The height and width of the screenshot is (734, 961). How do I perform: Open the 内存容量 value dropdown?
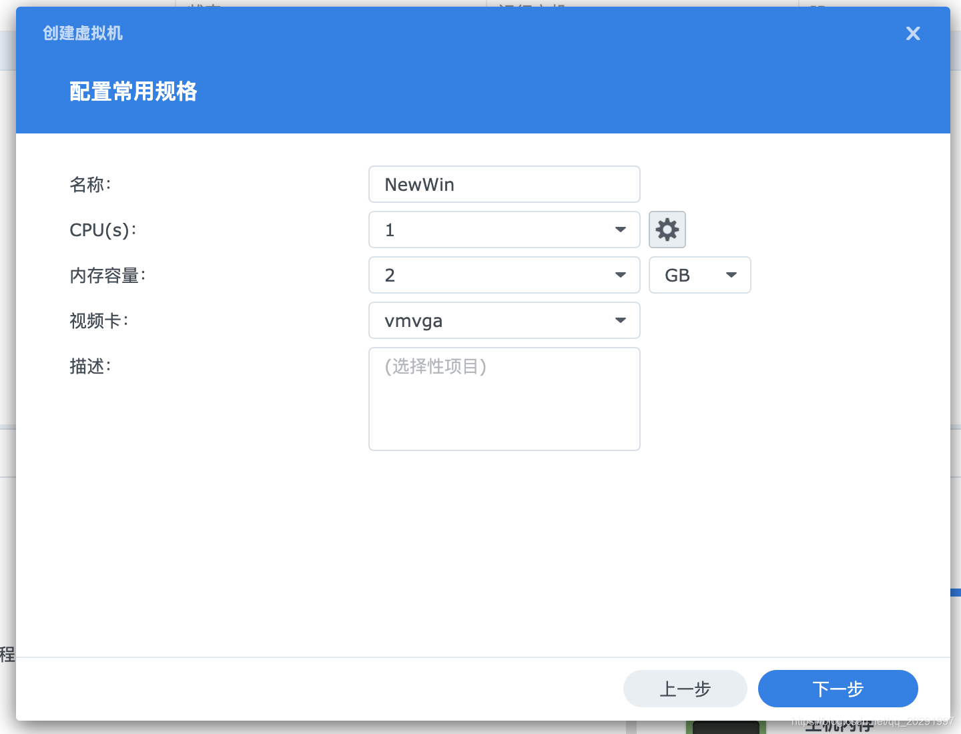point(505,275)
